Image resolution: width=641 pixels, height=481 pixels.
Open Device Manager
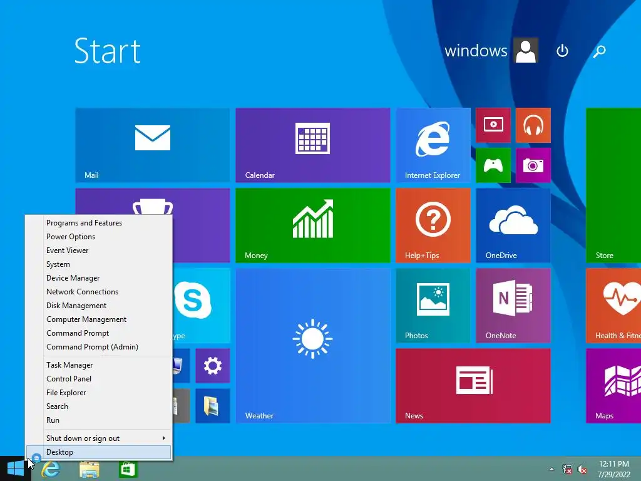pos(99,278)
